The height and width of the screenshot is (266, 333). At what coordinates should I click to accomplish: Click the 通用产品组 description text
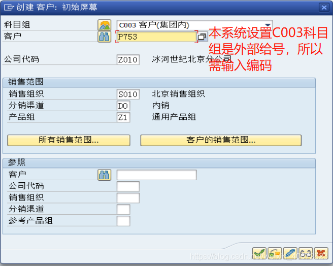click(174, 117)
